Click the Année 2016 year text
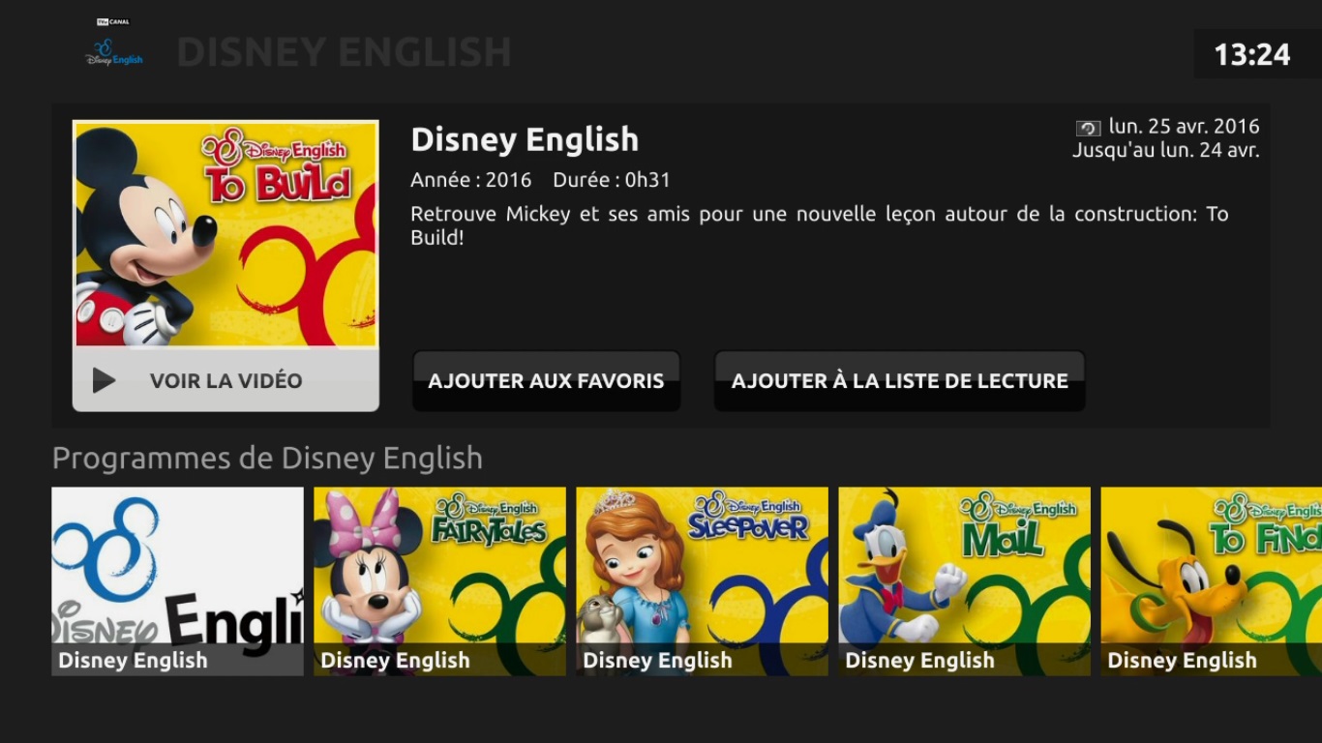The image size is (1322, 743). click(470, 180)
